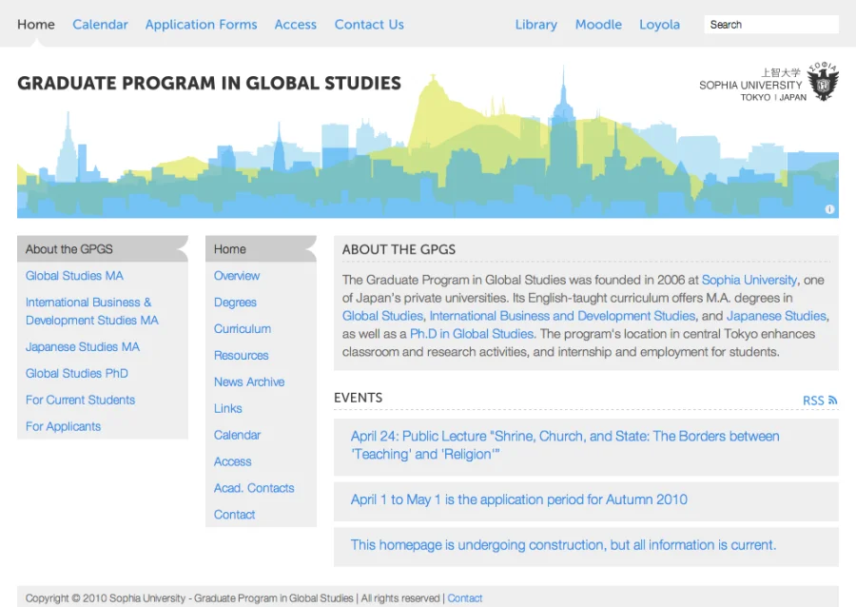Click the RSS feed icon
Viewport: 856px width, 607px height.
click(832, 401)
